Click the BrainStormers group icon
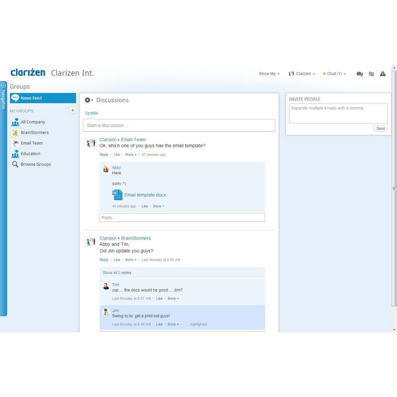Image resolution: width=397 pixels, height=397 pixels. coord(15,132)
